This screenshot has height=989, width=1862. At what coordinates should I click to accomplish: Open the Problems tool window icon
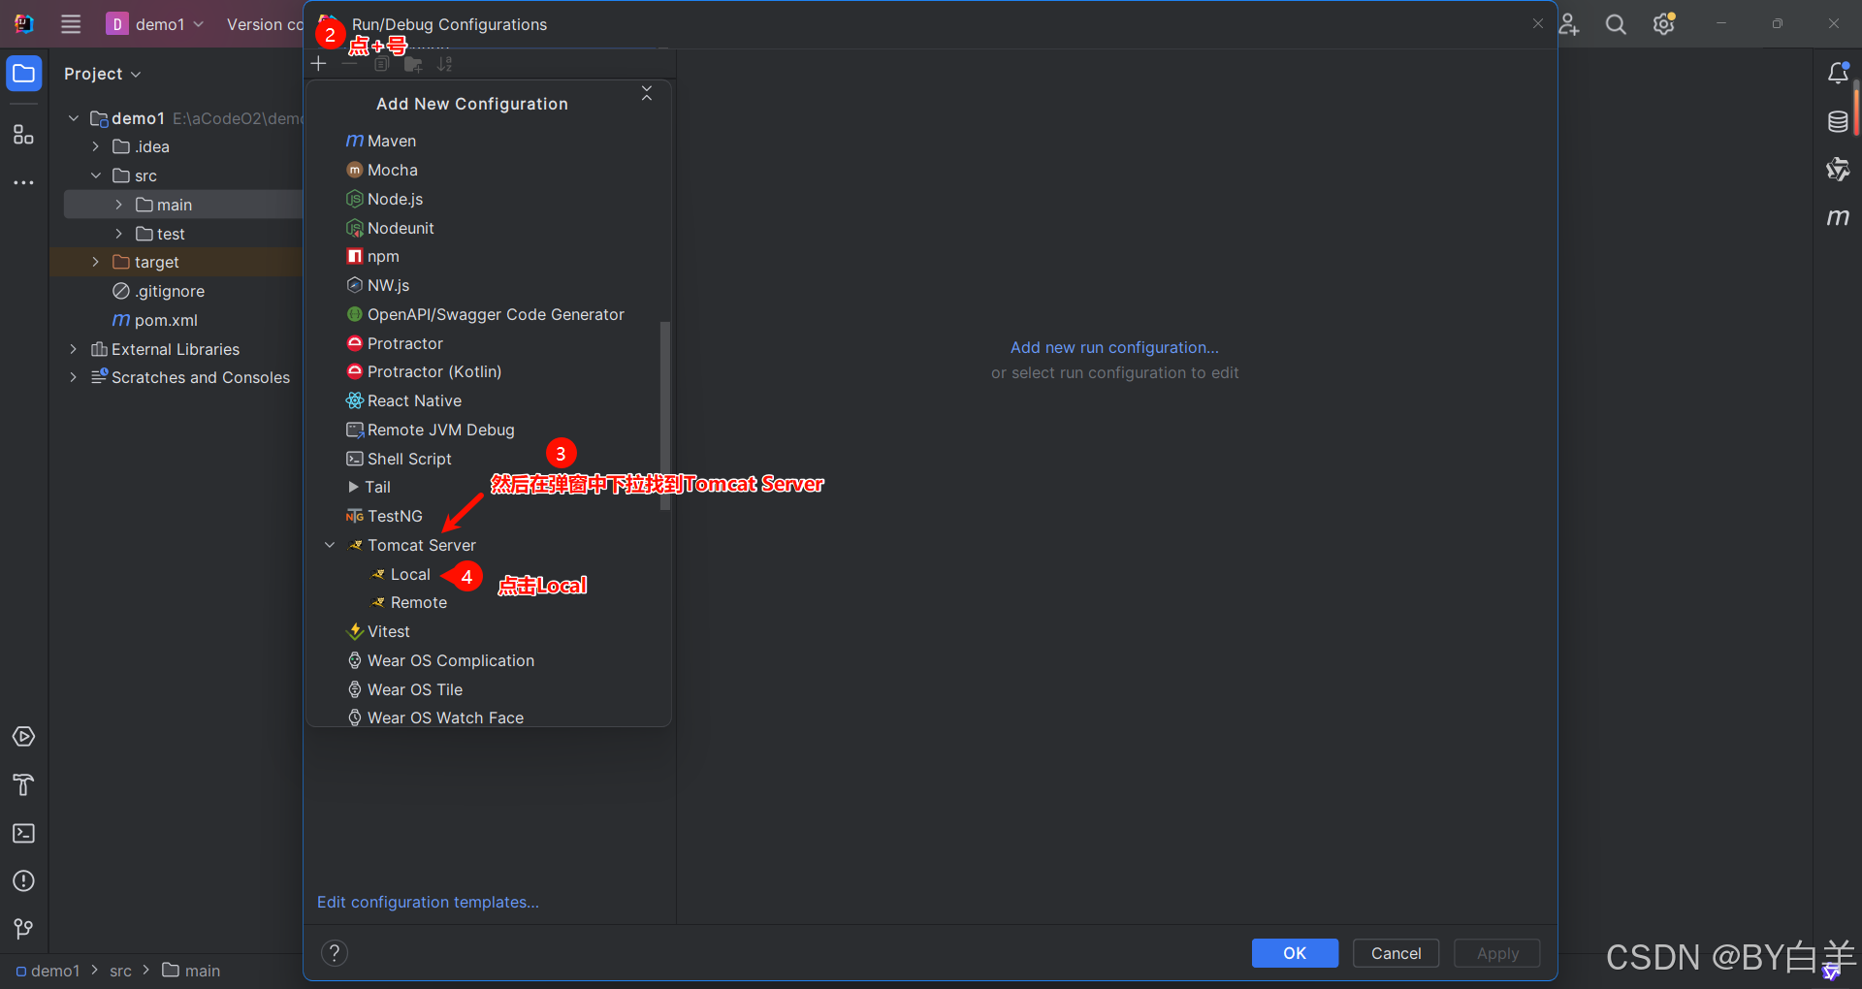(24, 880)
